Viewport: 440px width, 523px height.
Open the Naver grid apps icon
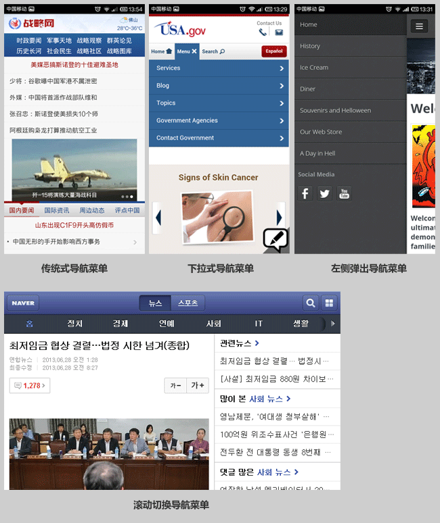coord(329,303)
